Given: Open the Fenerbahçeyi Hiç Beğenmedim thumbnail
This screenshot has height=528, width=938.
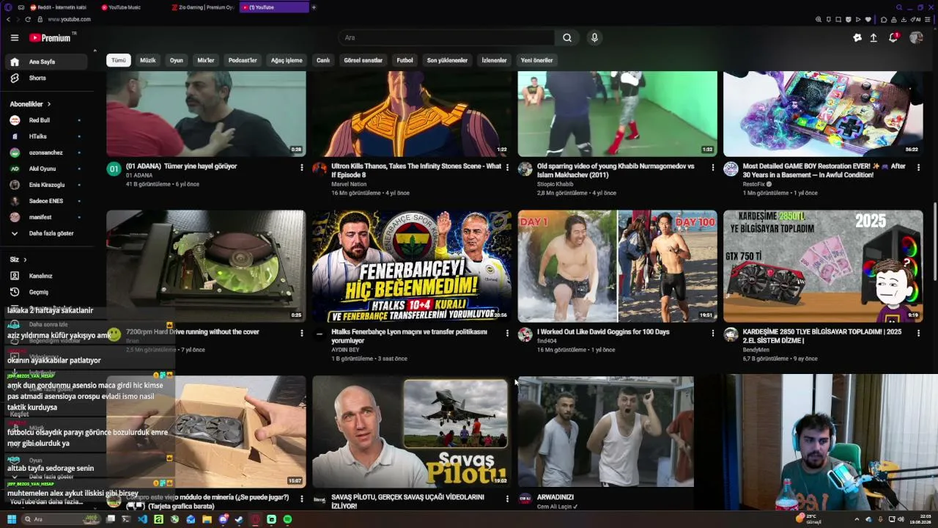Looking at the screenshot, I should click(412, 266).
